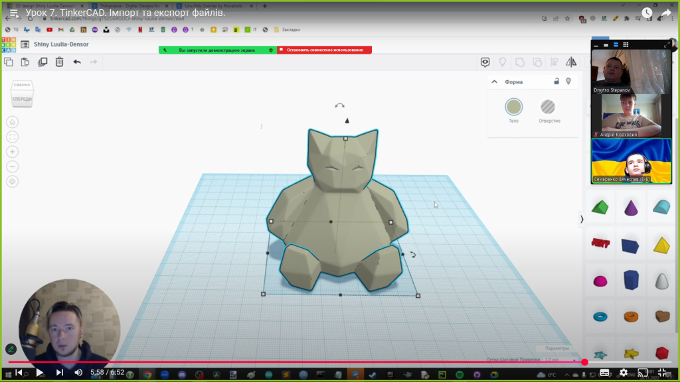680x382 pixels.
Task: Click the Paste icon in the toolbar
Action: coord(25,62)
